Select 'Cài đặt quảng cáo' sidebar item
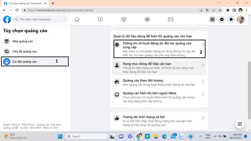This screenshot has height=141, width=251. pyautogui.click(x=25, y=62)
